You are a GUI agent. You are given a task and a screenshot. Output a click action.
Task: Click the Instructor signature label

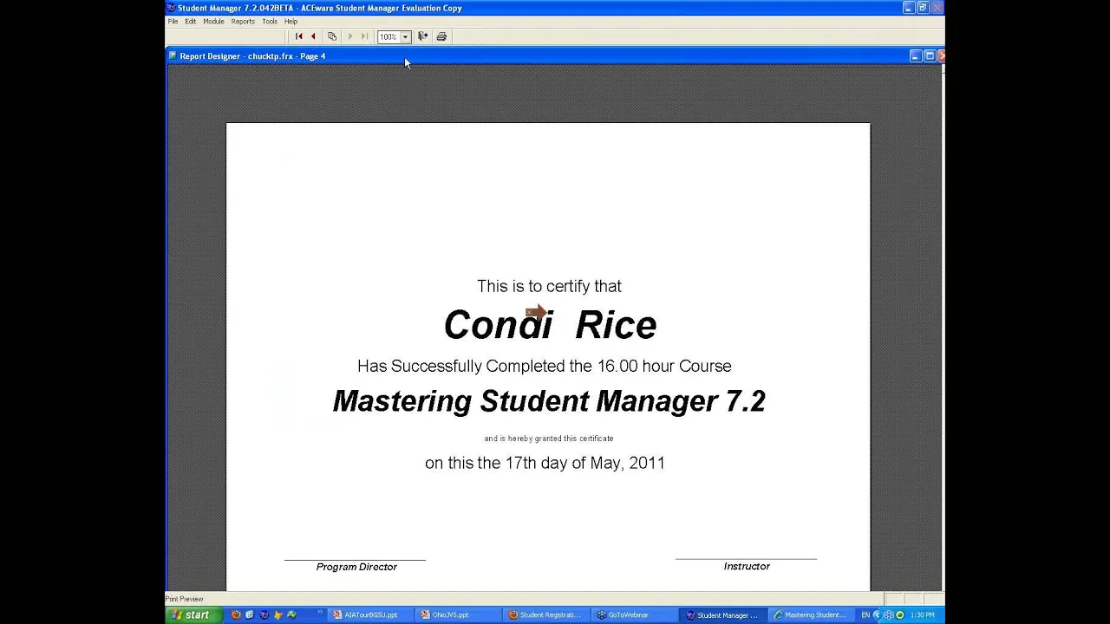[747, 566]
